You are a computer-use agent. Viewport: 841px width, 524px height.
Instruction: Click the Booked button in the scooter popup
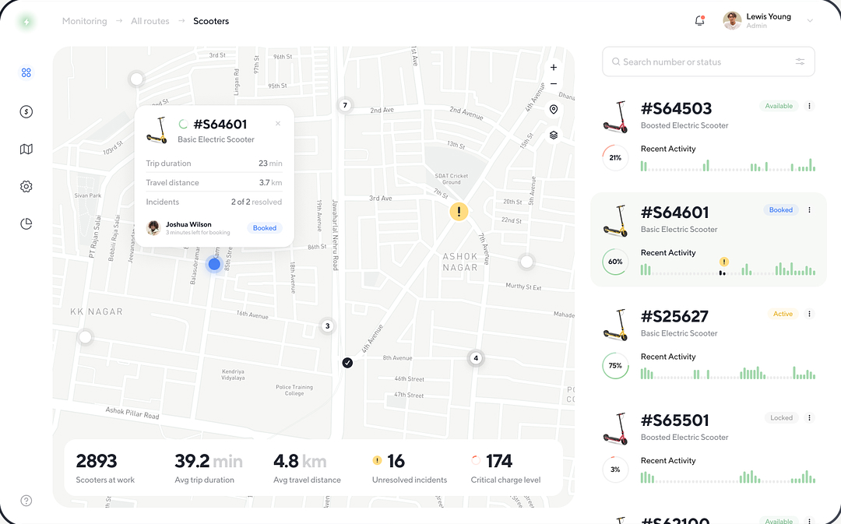pyautogui.click(x=264, y=227)
